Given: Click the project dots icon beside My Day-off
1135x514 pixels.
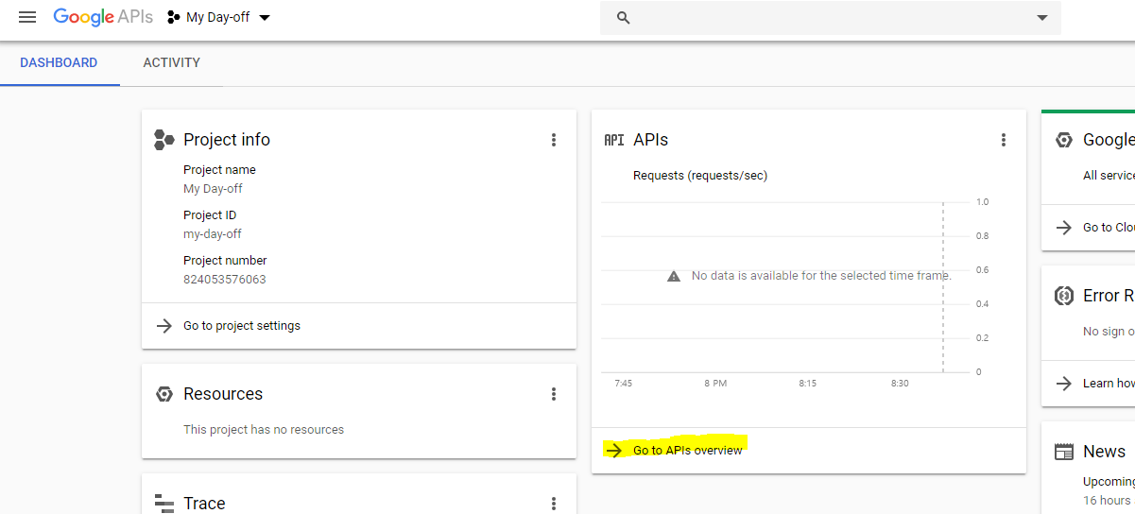Looking at the screenshot, I should [173, 17].
